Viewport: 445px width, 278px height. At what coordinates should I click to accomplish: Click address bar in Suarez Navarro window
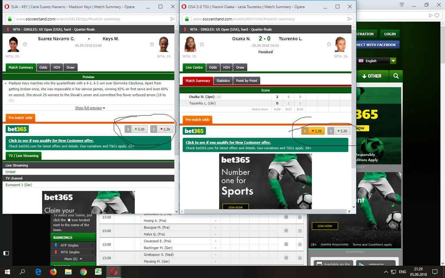[91, 19]
